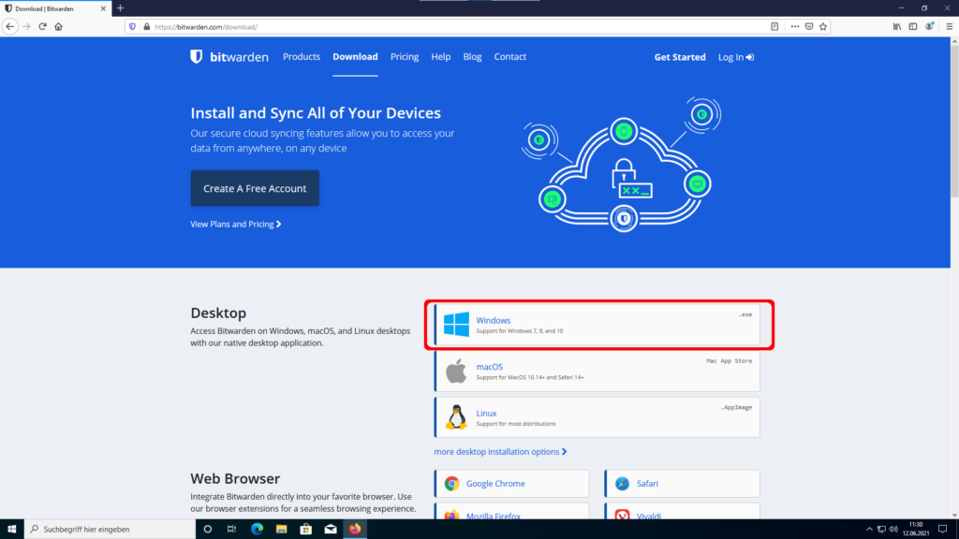The image size is (959, 539).
Task: Click the Log In link
Action: [x=736, y=57]
